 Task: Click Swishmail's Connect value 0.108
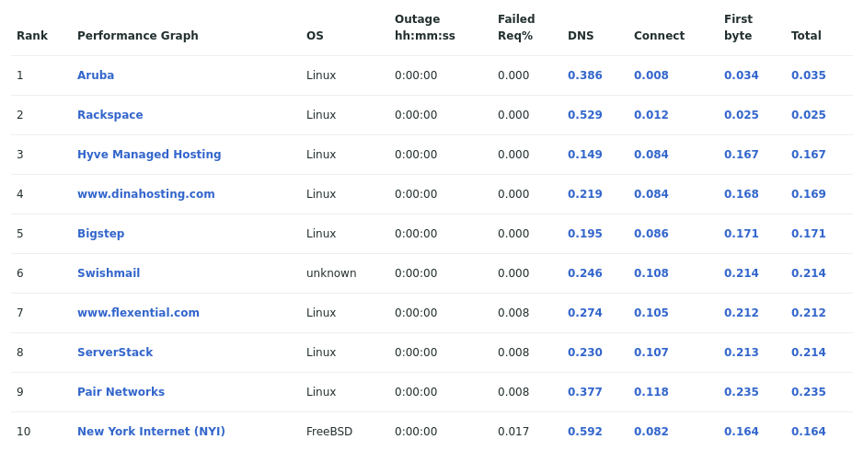[x=651, y=273]
